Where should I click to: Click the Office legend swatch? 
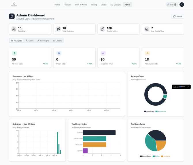pyautogui.click(x=154, y=156)
